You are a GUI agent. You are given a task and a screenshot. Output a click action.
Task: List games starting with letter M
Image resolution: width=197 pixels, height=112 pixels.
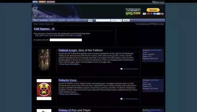tap(54, 35)
